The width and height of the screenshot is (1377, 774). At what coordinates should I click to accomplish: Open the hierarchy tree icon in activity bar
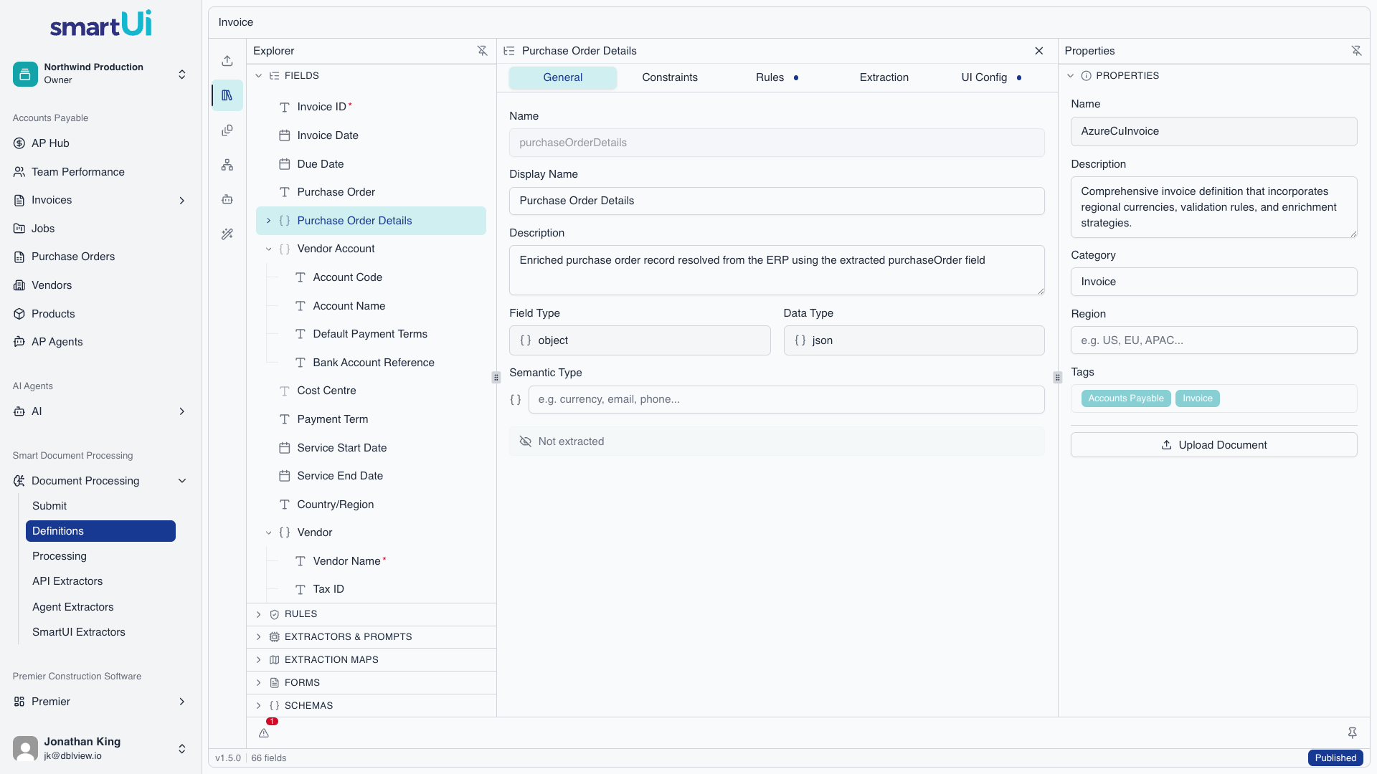[227, 165]
